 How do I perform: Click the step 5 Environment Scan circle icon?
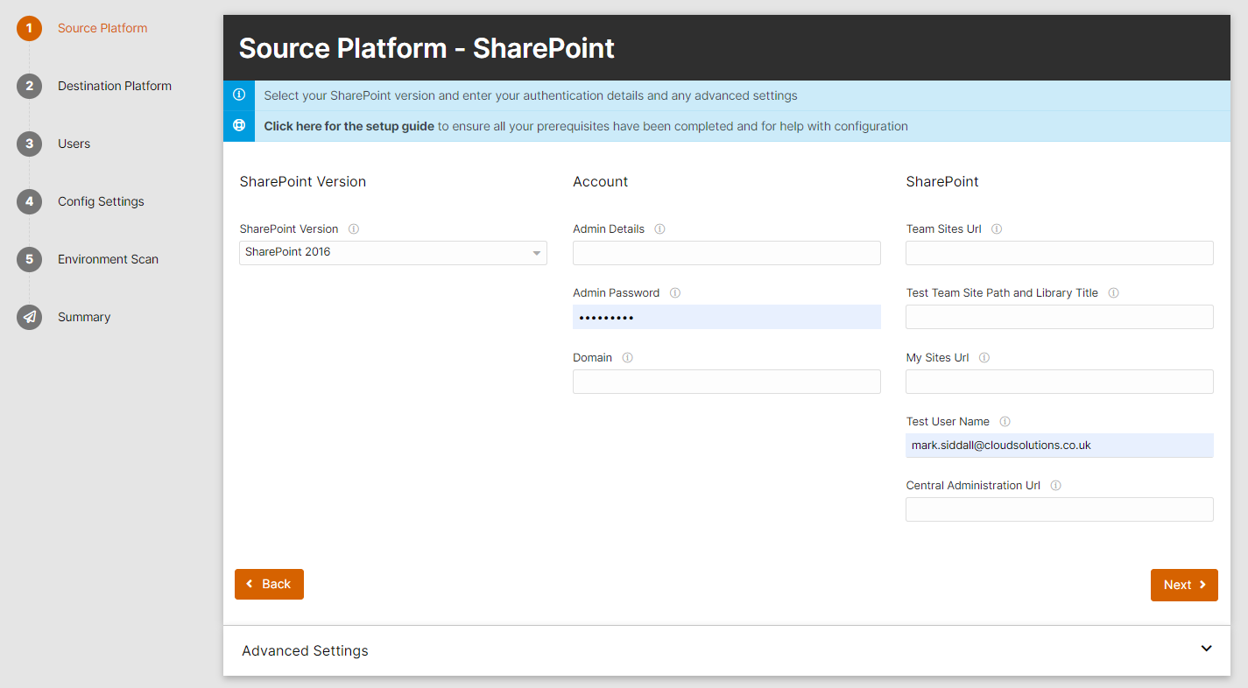point(29,259)
